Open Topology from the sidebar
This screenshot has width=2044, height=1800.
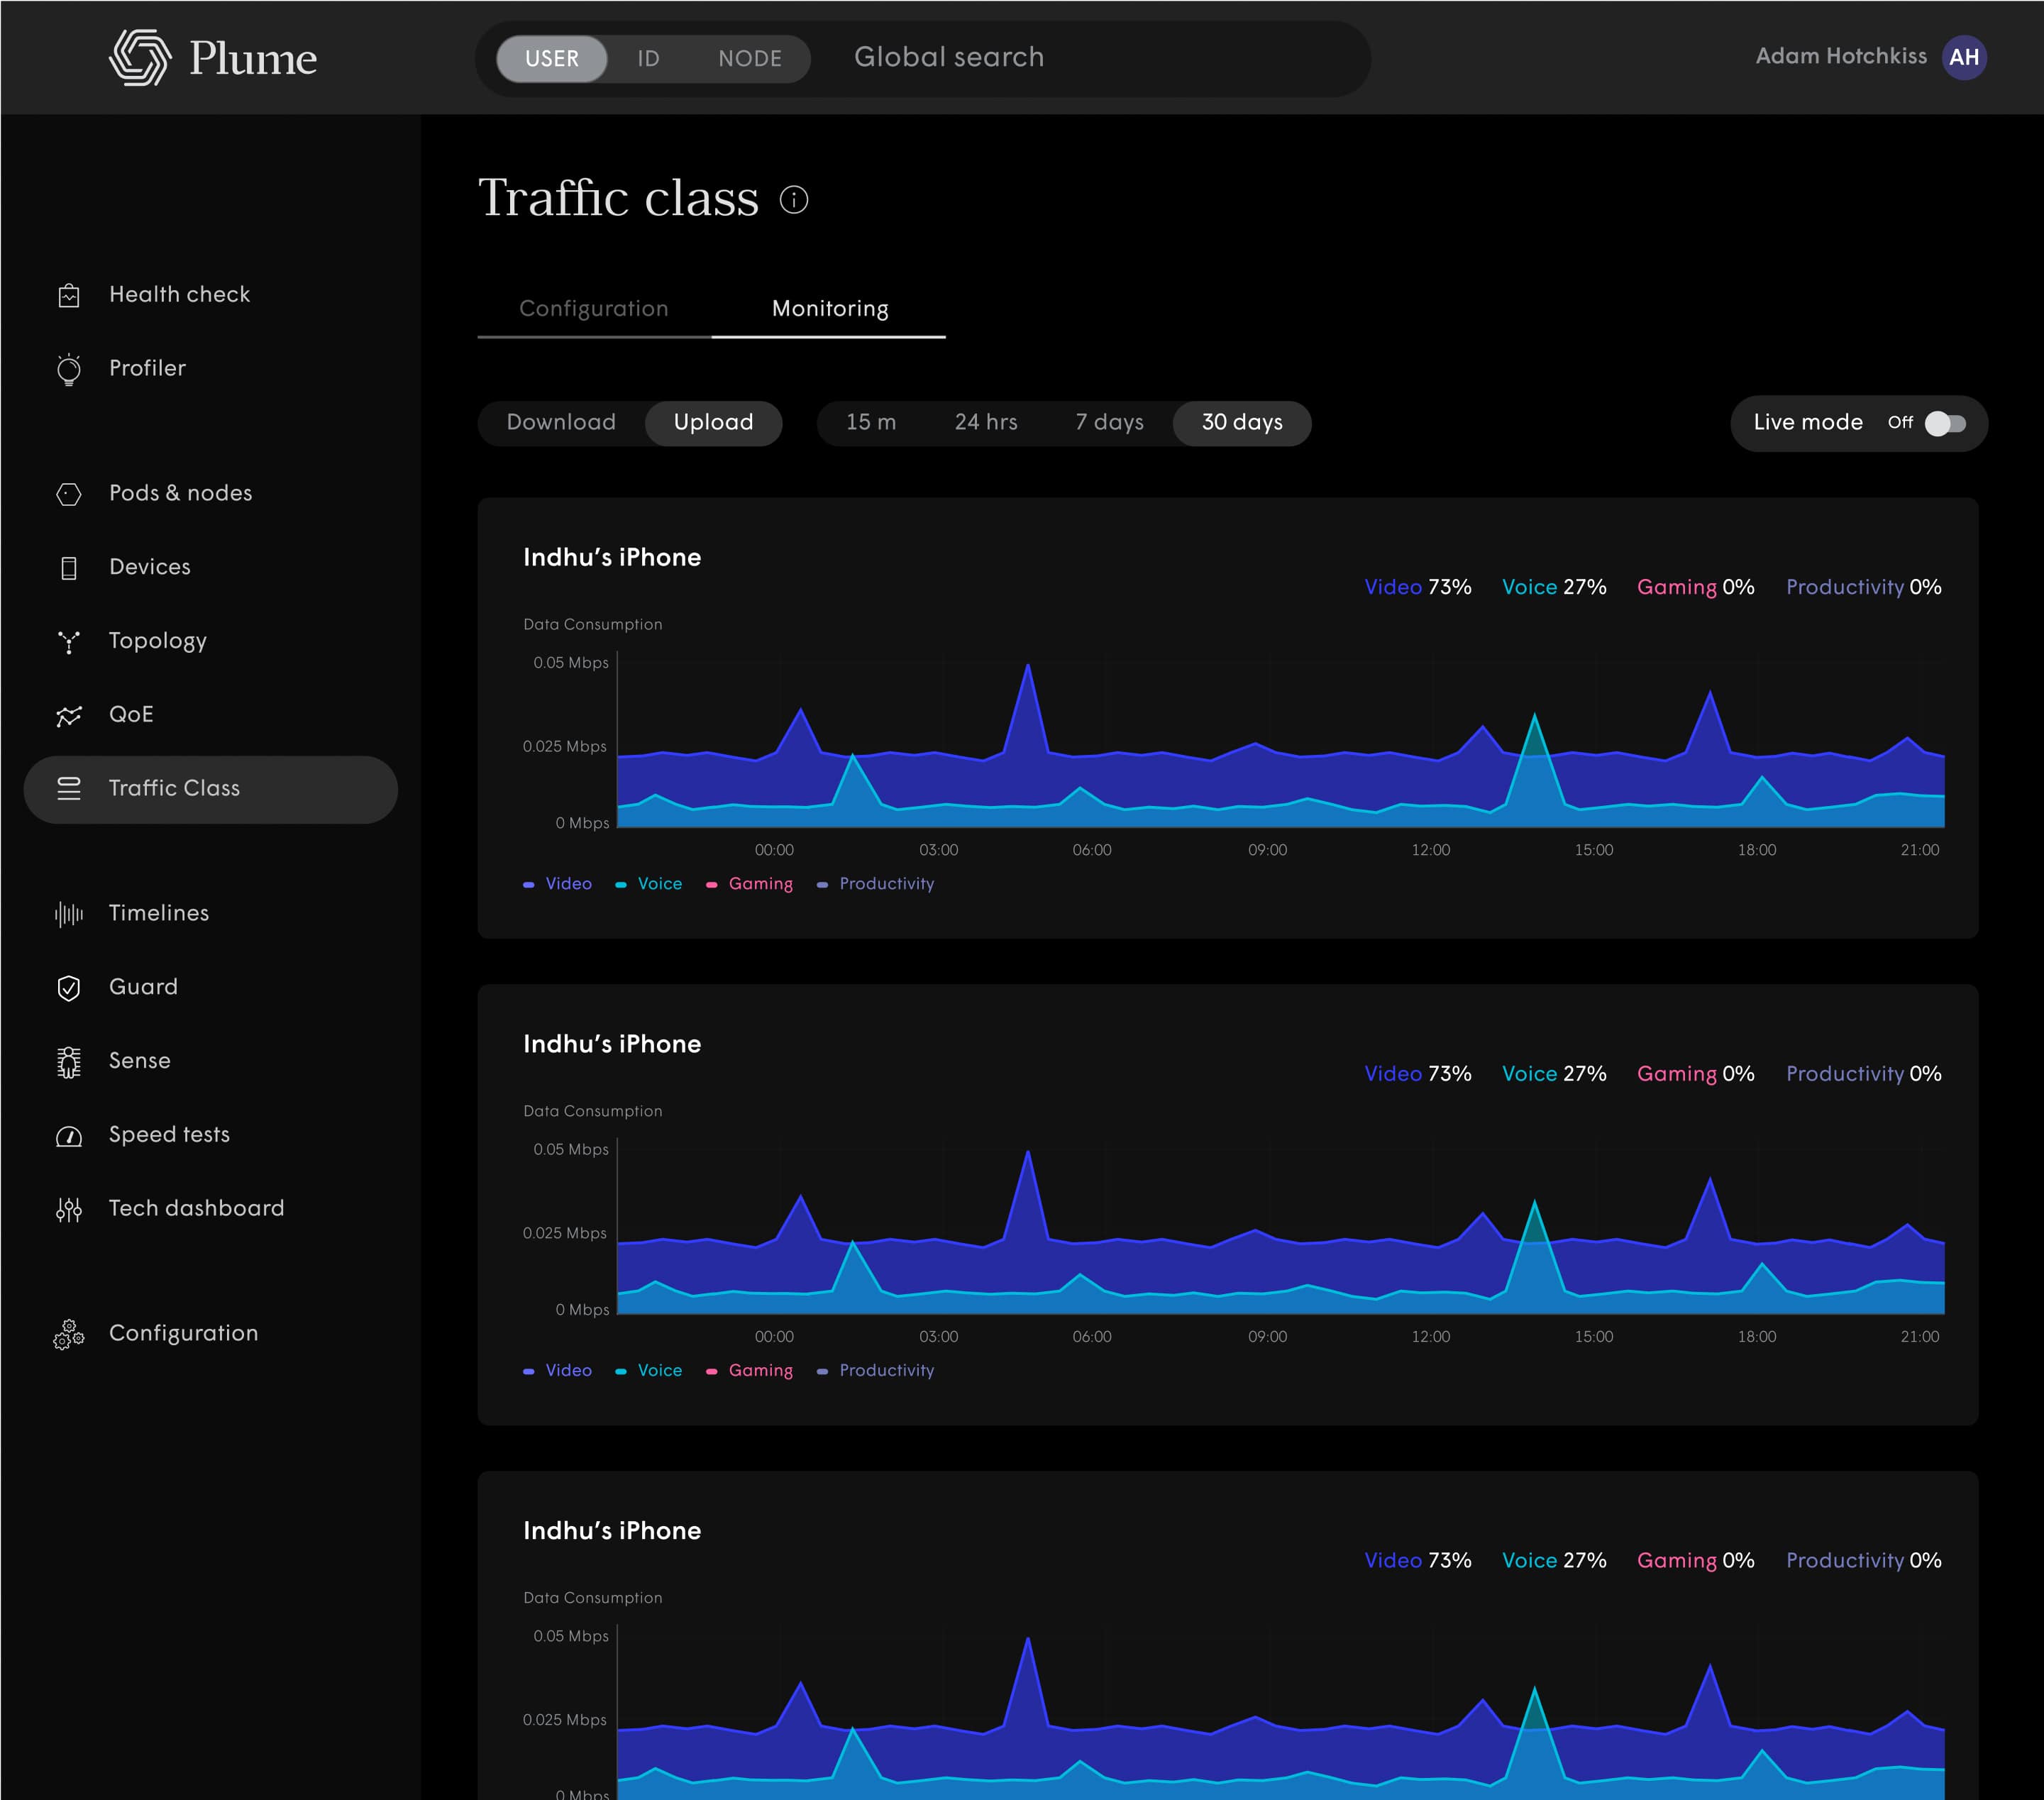(158, 642)
